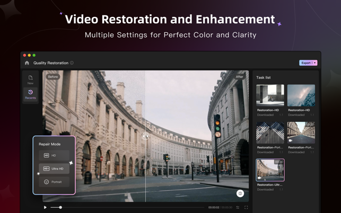This screenshot has height=213, width=341.
Task: Open Recents in sidebar
Action: click(30, 94)
